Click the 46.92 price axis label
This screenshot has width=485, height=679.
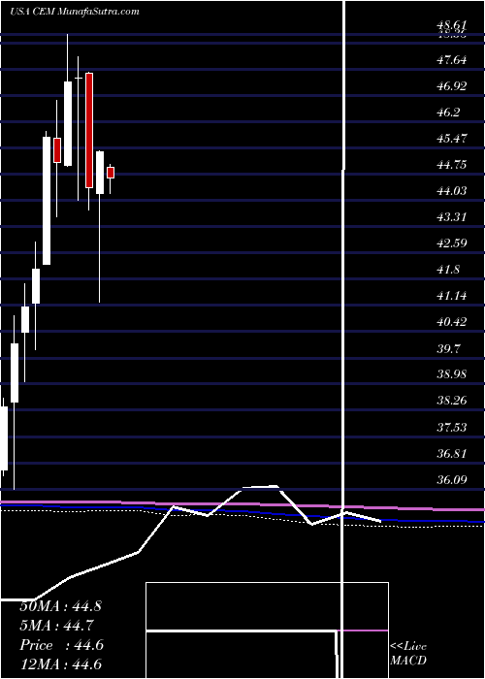point(451,85)
